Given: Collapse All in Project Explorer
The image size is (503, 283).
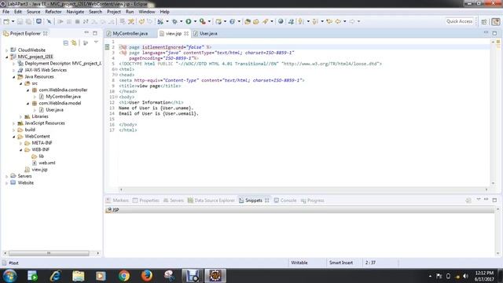Looking at the screenshot, I should pyautogui.click(x=66, y=42).
